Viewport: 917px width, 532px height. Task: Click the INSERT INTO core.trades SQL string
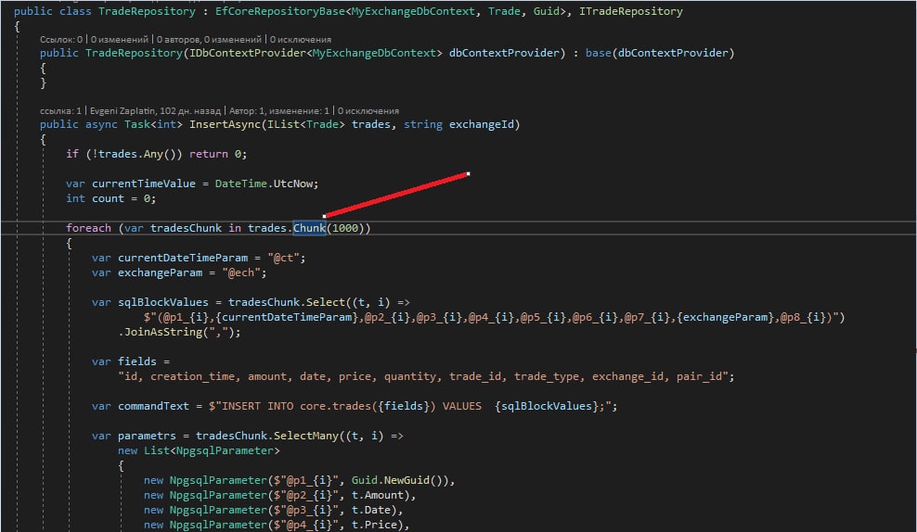[409, 406]
